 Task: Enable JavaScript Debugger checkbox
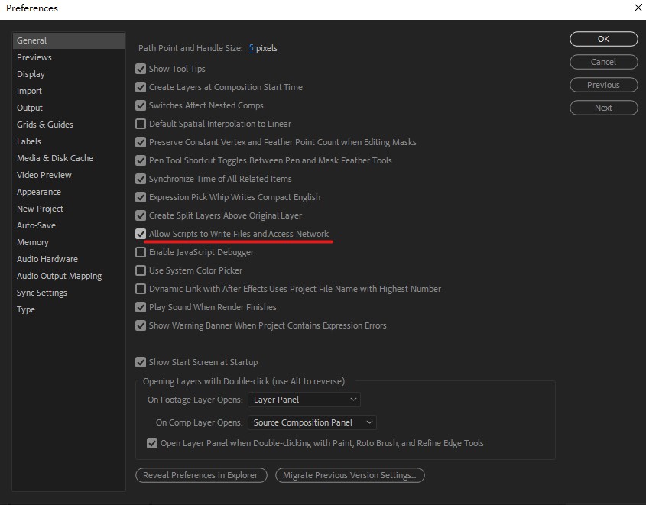tap(141, 252)
